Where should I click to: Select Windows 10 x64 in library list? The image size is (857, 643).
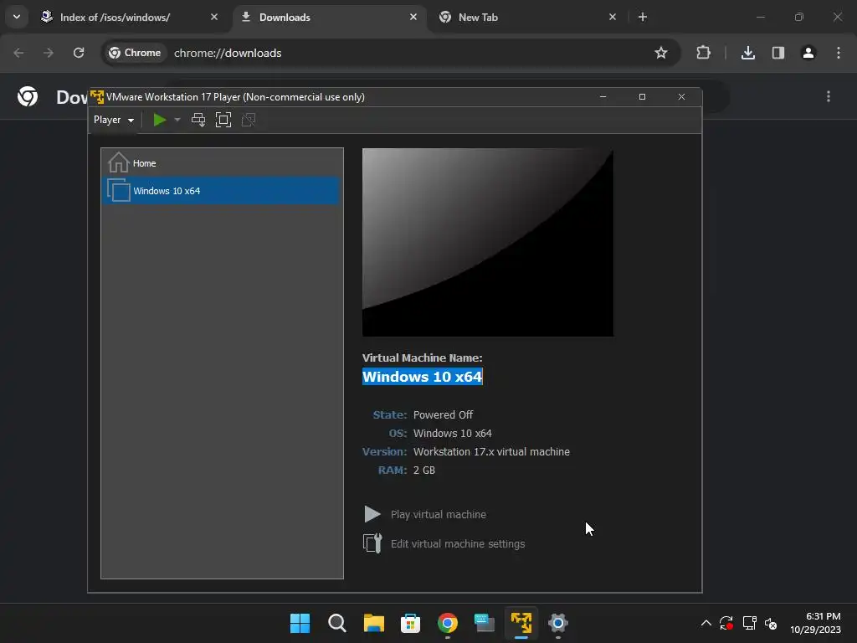pyautogui.click(x=222, y=191)
